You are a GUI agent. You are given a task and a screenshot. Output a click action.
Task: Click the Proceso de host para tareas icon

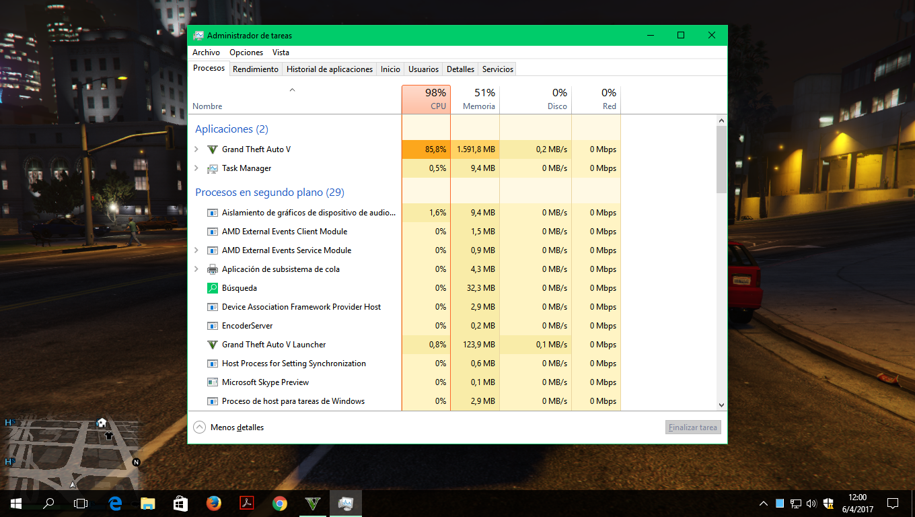tap(213, 401)
